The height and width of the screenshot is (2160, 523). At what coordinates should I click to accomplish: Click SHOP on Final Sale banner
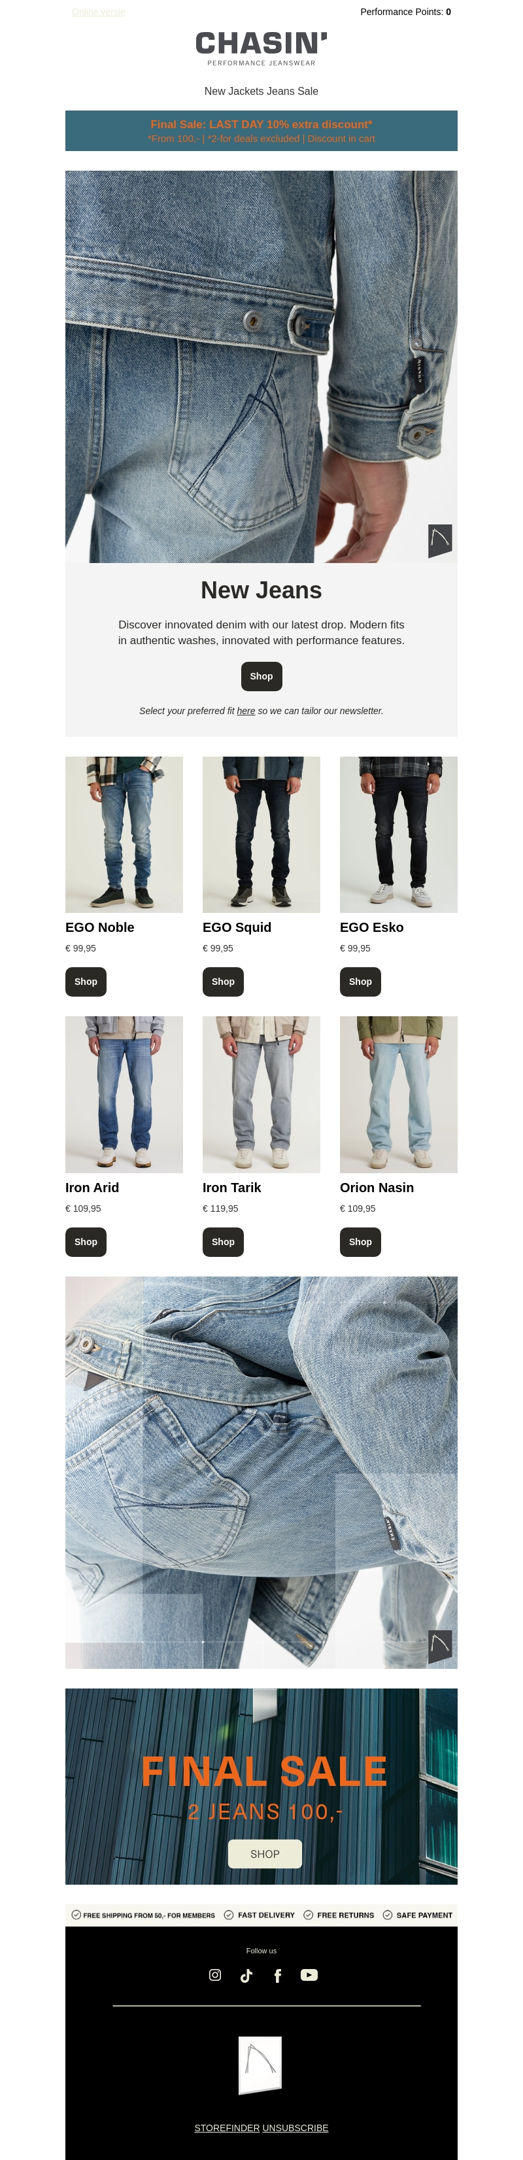click(x=265, y=1854)
